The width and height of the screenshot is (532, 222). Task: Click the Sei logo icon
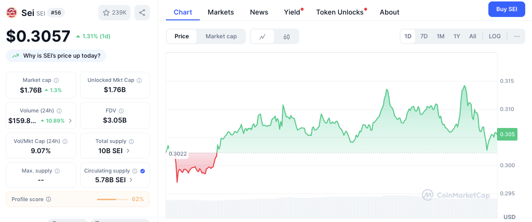11,13
